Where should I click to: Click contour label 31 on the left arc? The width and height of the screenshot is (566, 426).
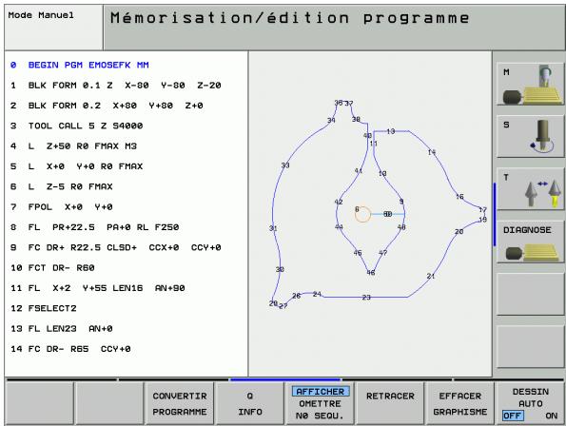tap(273, 228)
